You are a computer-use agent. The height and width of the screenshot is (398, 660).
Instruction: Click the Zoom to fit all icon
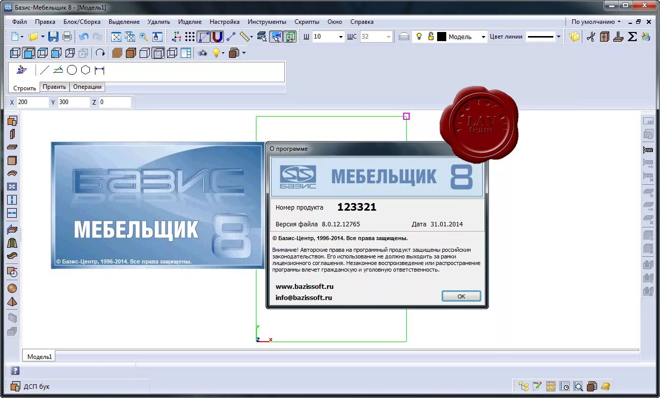[116, 37]
